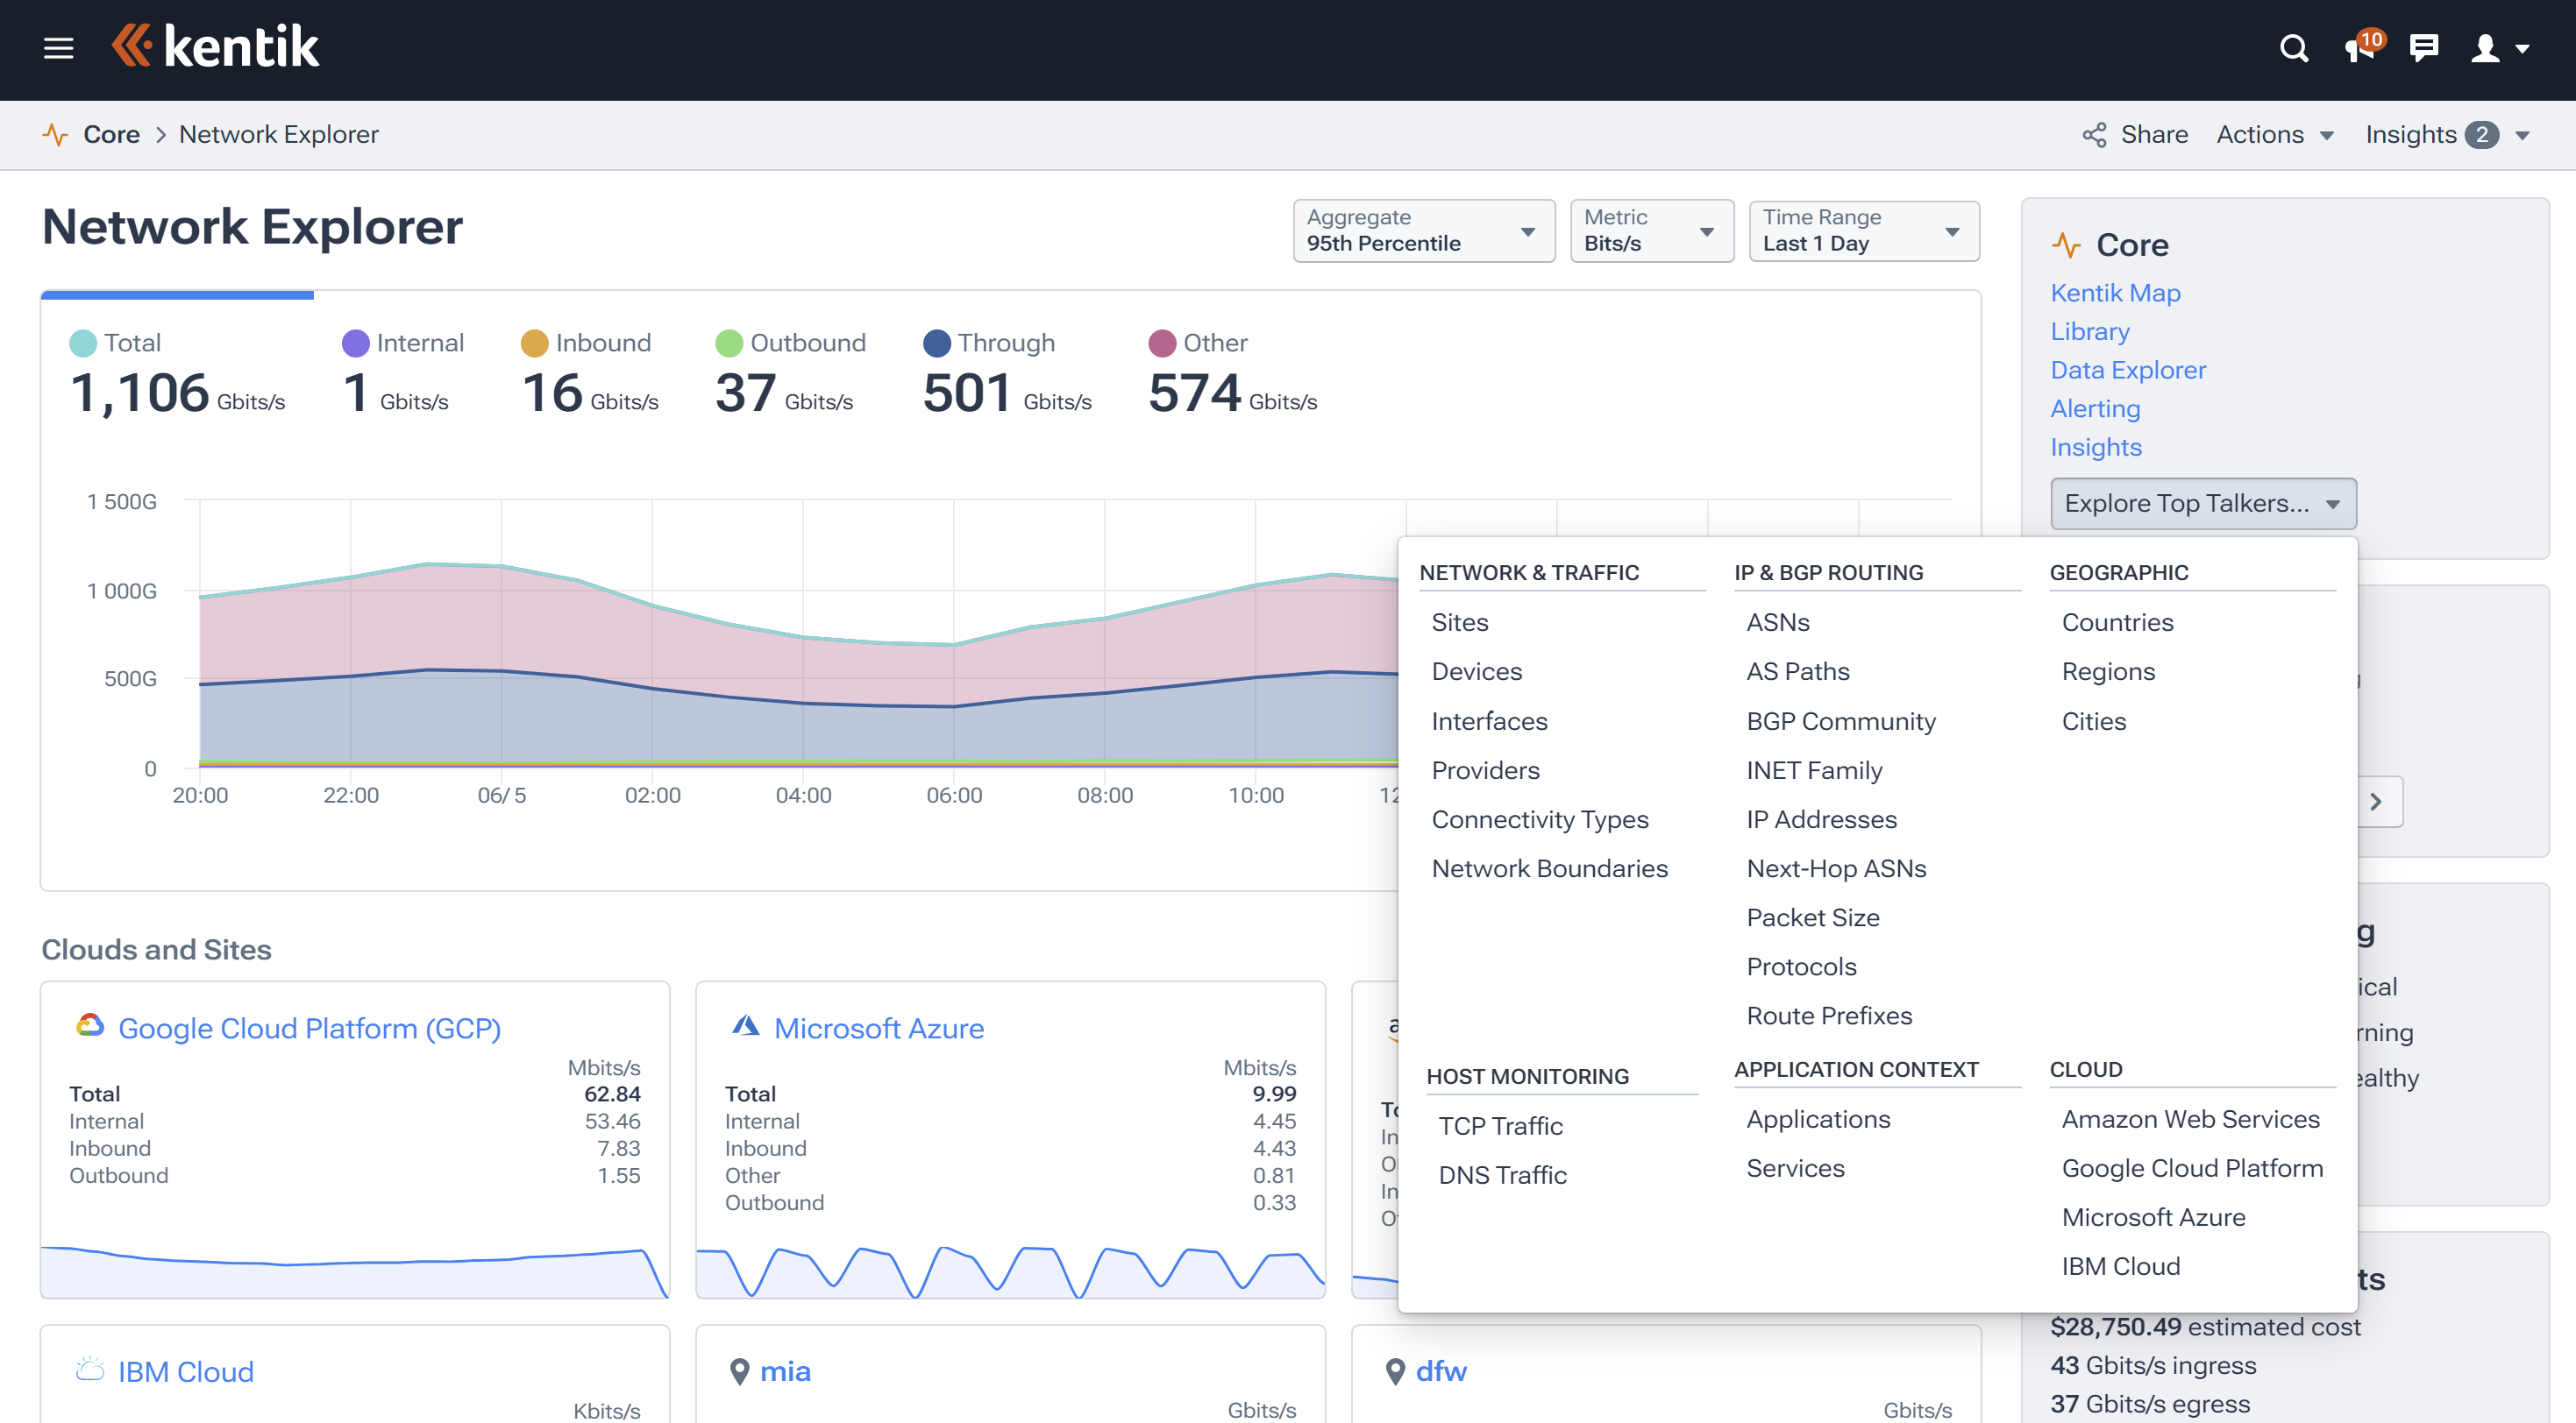The image size is (2576, 1423).
Task: Click the chat/messaging icon
Action: tap(2425, 47)
